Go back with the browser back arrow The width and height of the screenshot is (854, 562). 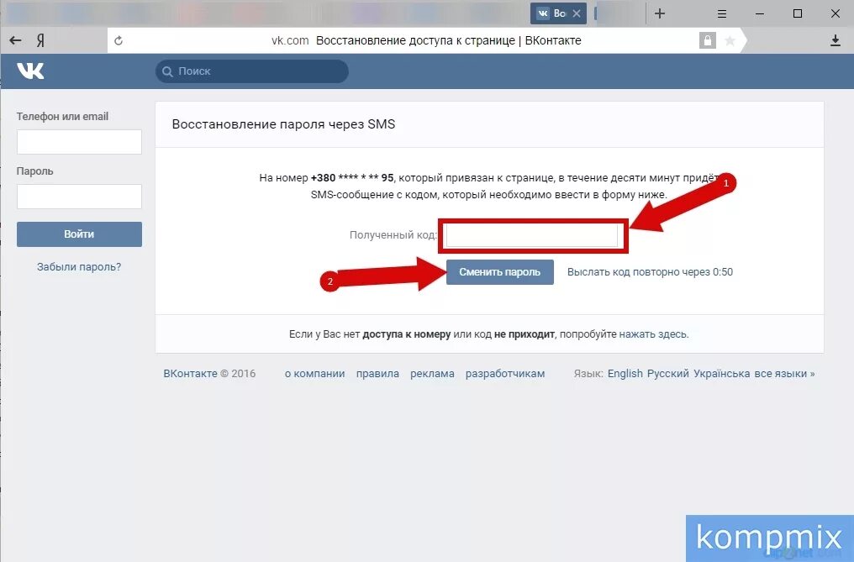(16, 40)
